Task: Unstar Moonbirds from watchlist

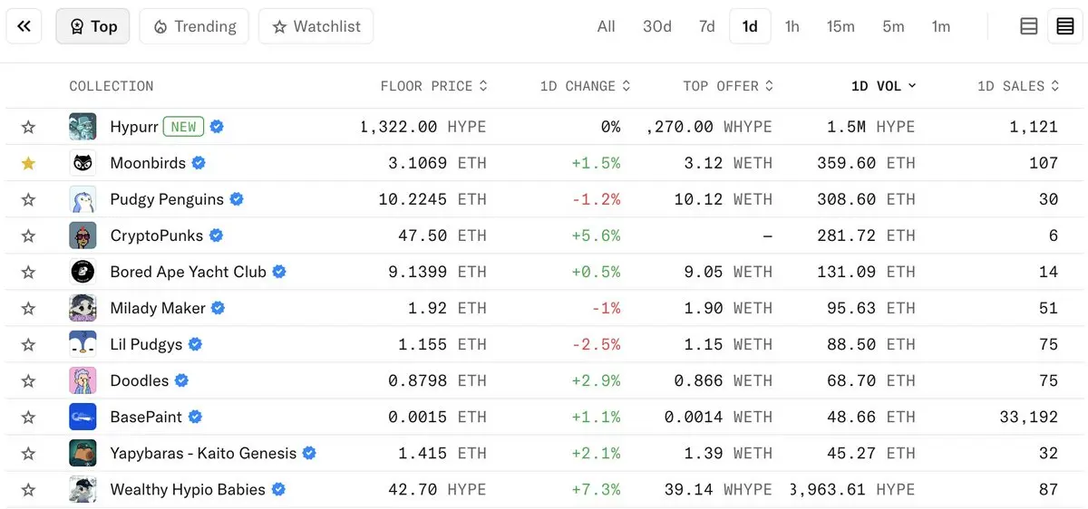Action: tap(28, 163)
